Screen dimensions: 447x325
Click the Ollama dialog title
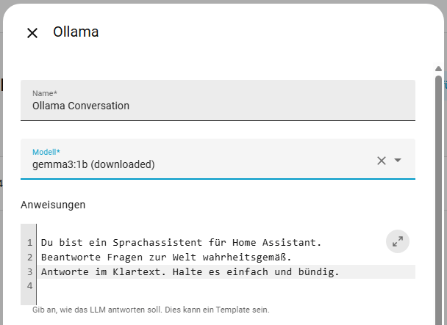[x=76, y=32]
